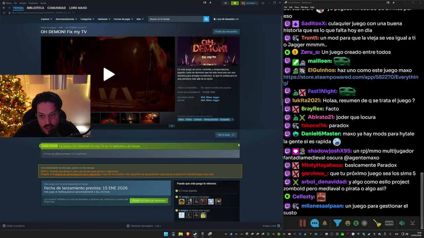Select the Terror tag
Screen dimensions: 424x238
pyautogui.click(x=181, y=120)
